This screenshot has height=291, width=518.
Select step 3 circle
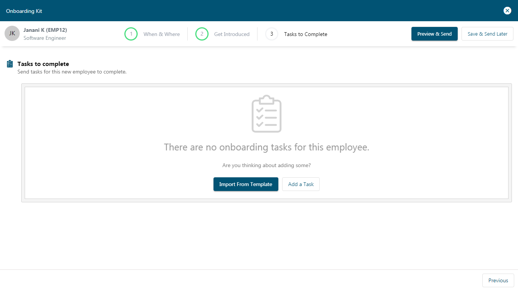[272, 34]
